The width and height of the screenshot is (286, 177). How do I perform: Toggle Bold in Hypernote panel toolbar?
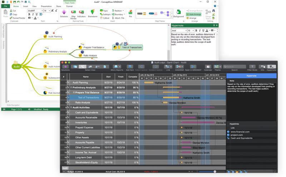(196, 31)
